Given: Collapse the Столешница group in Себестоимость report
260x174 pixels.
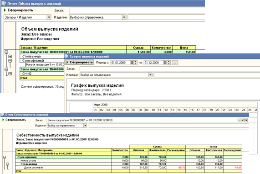Looking at the screenshot, I should (x=7, y=164).
